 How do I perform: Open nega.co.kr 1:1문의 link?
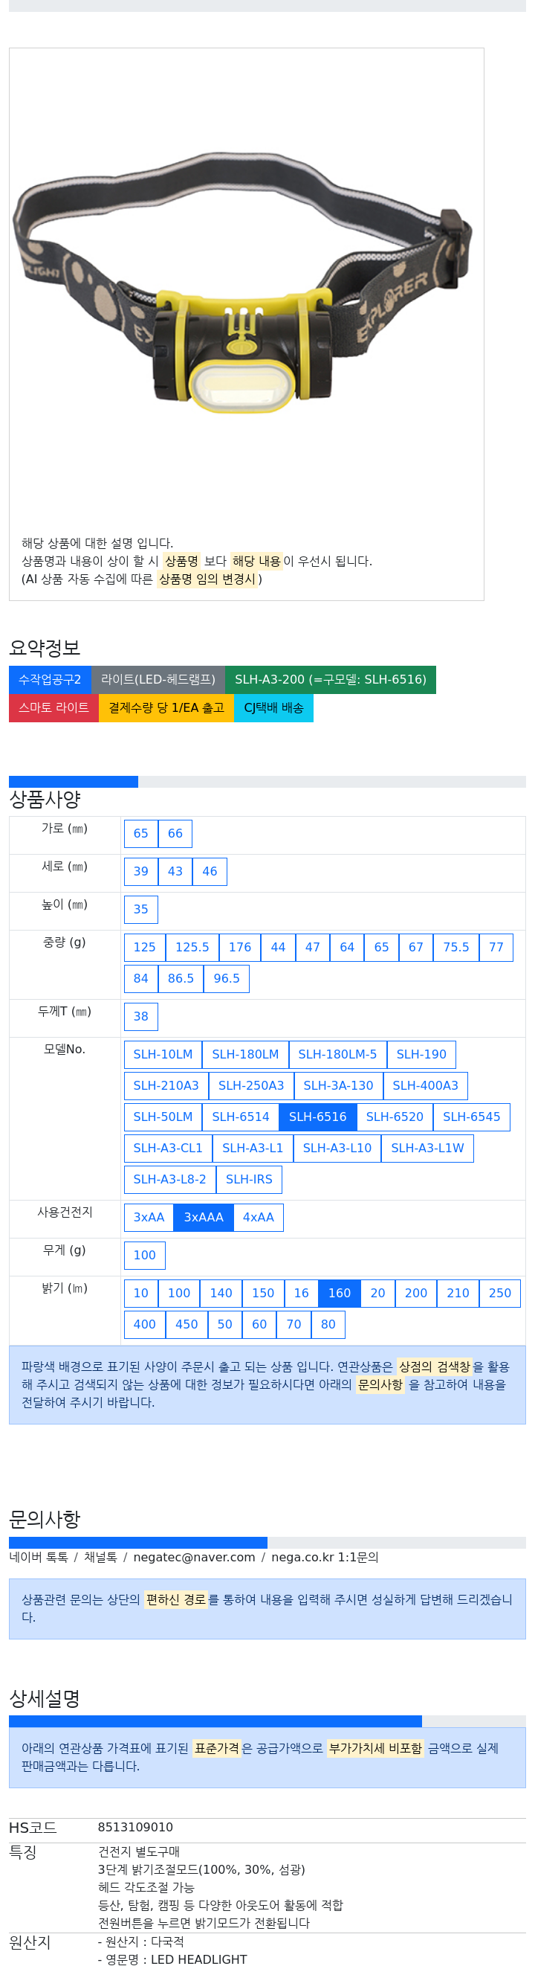coord(325,1557)
